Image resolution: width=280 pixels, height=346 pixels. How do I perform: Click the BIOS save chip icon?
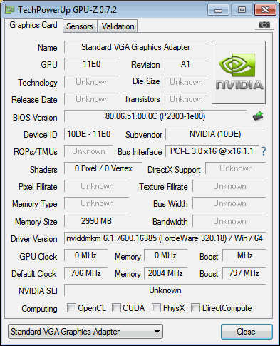click(258, 116)
